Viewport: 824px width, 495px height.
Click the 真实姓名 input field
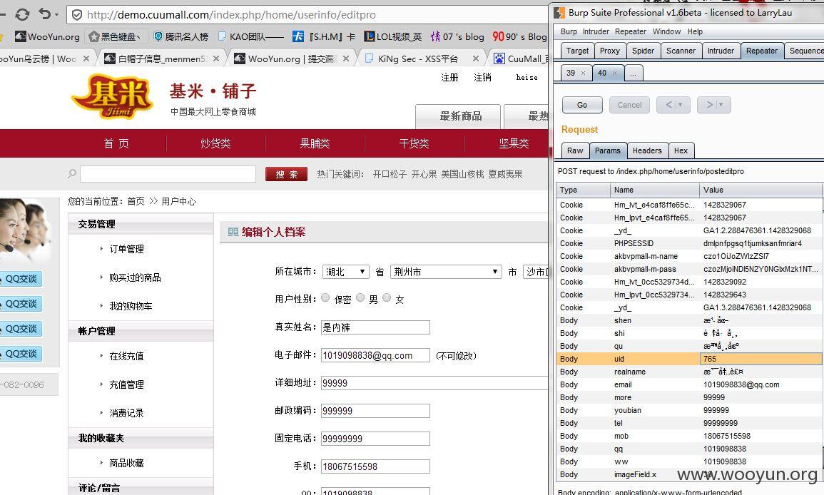[x=375, y=327]
